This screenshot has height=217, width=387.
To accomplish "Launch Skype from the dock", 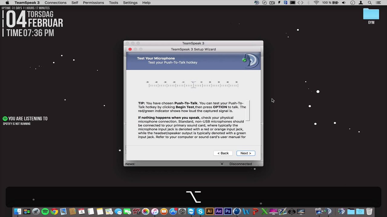I will (200, 212).
